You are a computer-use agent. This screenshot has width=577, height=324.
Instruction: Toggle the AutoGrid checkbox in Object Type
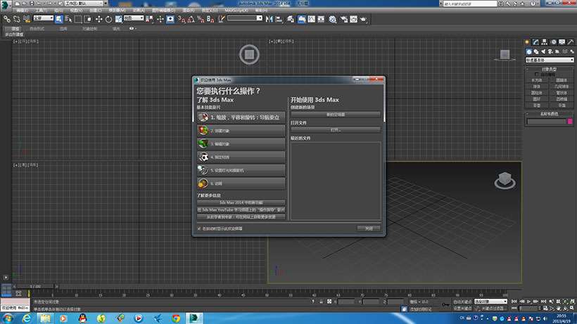[537, 74]
